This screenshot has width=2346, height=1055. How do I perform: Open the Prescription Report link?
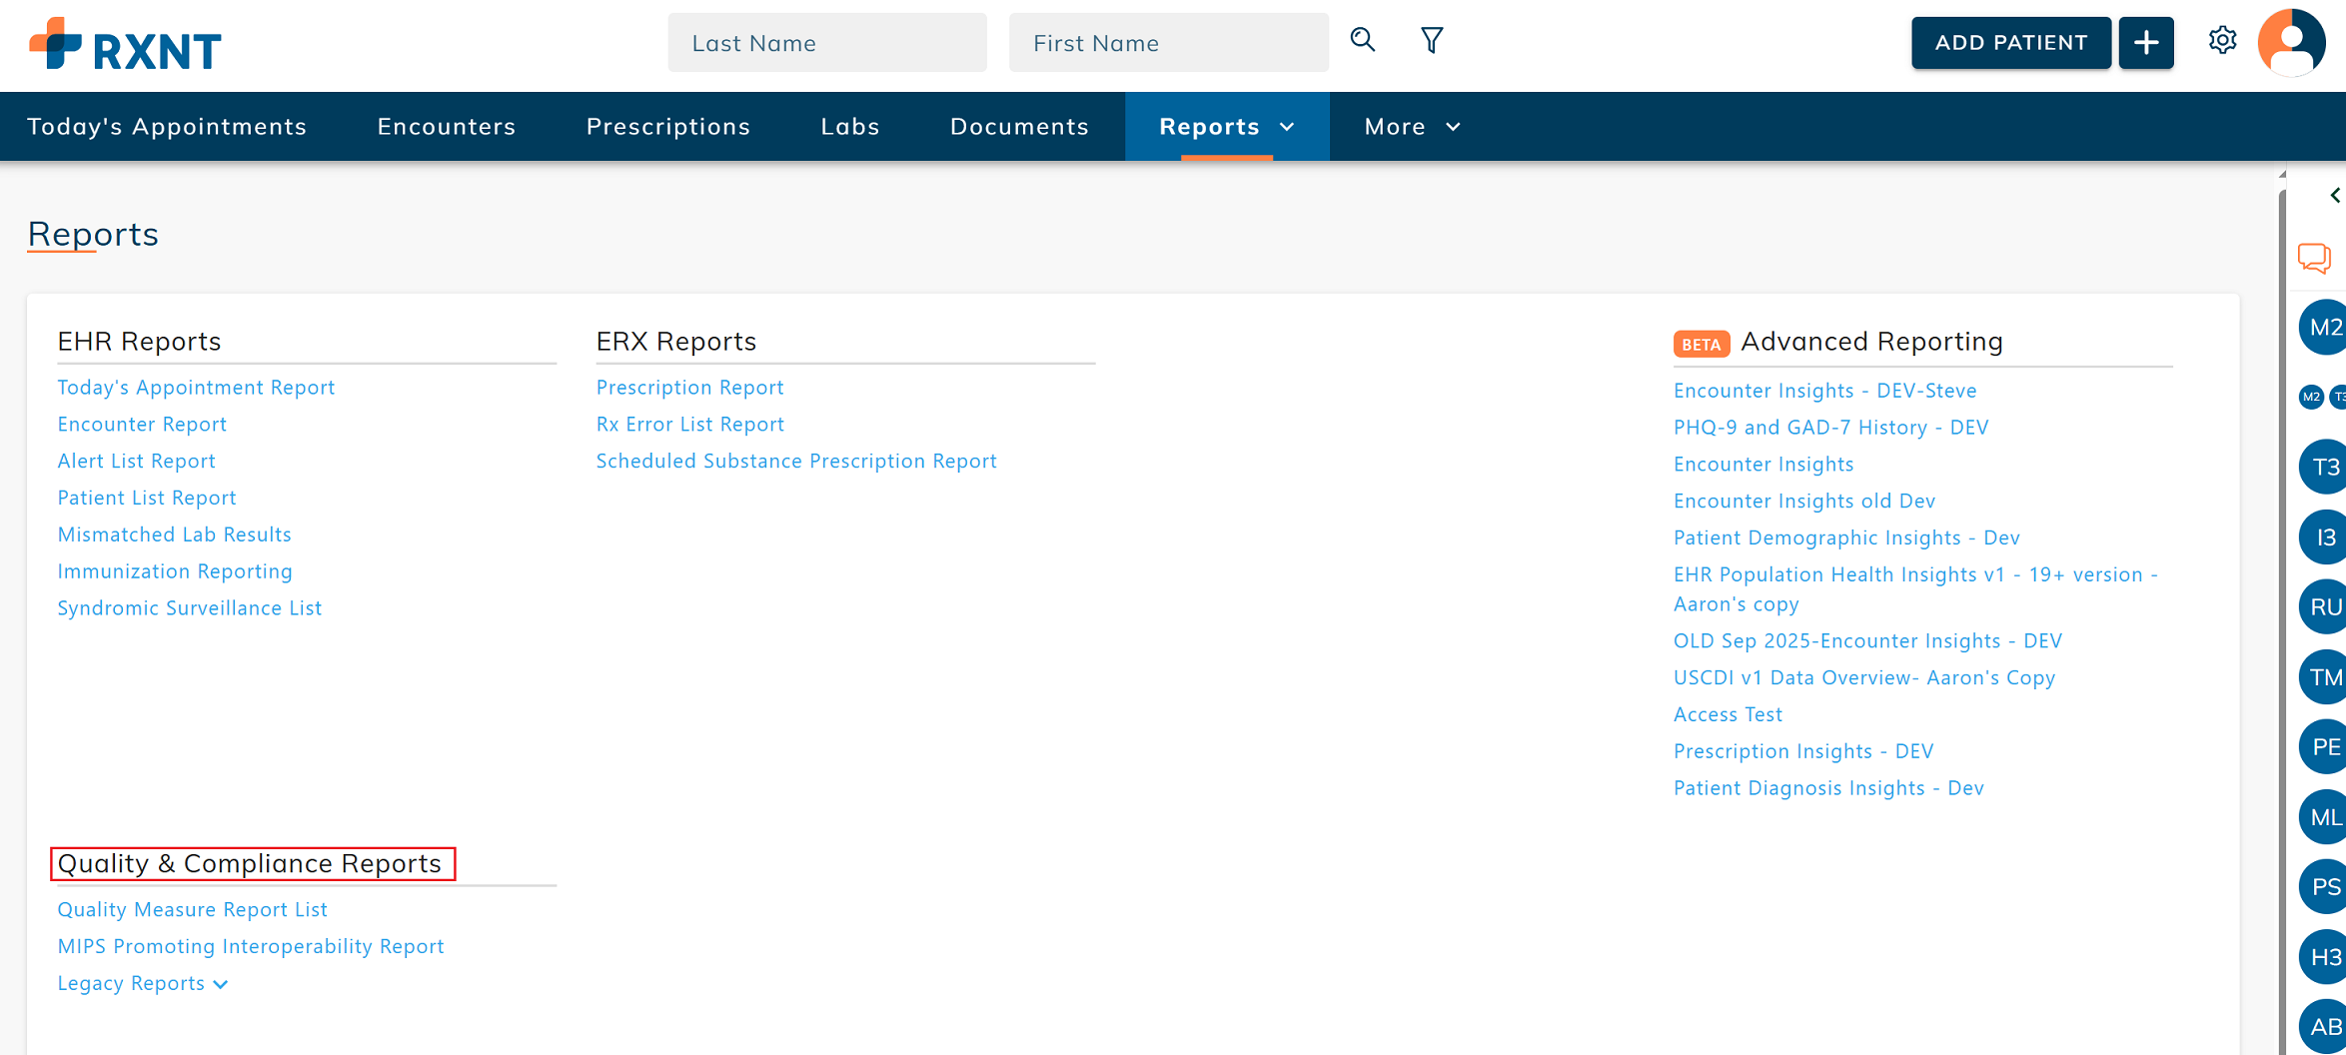pos(690,388)
